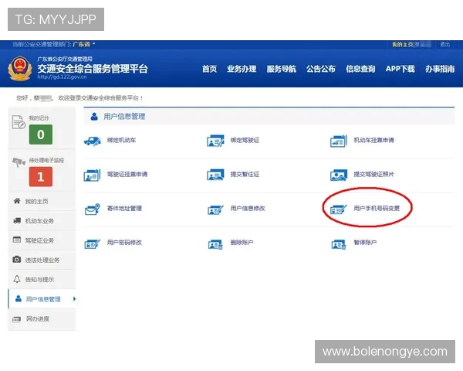
Task: Click the truck icon beside 机动车业务
Action: pos(17,220)
